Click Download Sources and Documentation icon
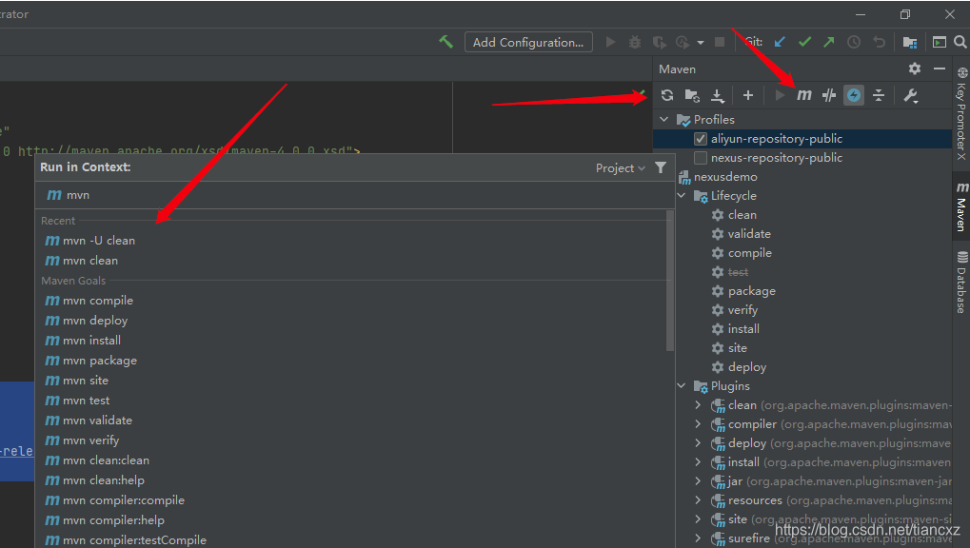The height and width of the screenshot is (548, 970). [x=718, y=95]
